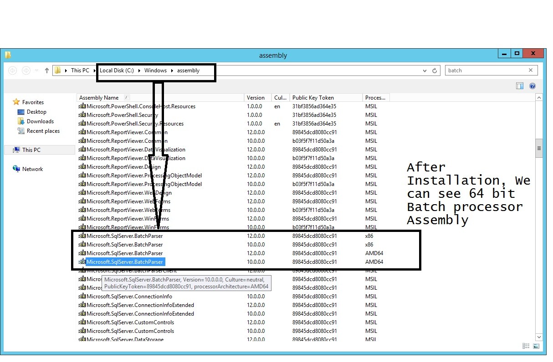Click icon of Microsoft.ReportViewer.WebDesign assembly

(x=82, y=193)
